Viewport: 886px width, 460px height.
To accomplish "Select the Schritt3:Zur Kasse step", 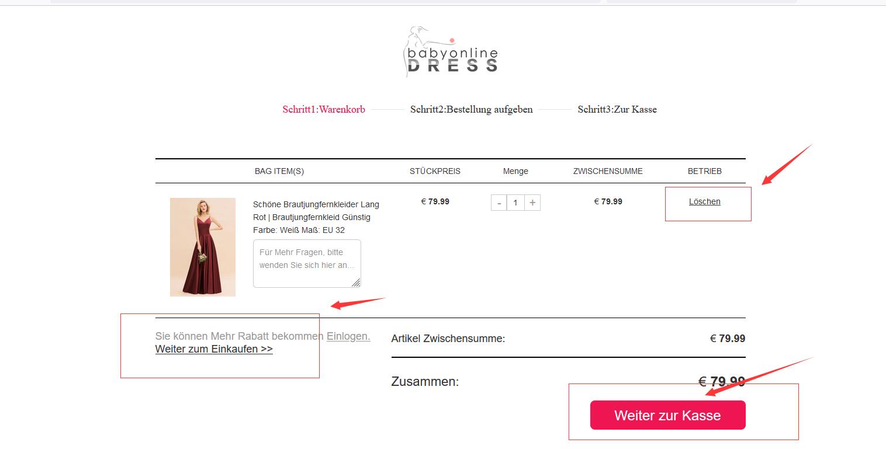I will click(x=617, y=109).
